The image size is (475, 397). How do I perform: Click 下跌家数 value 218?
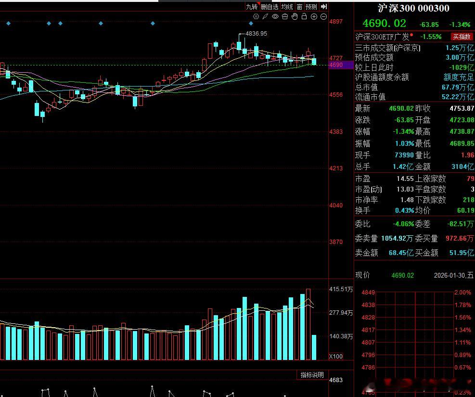pos(469,200)
